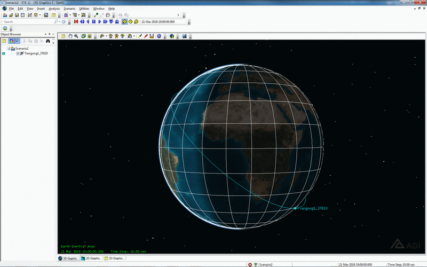Click the View From/To eye icon
Viewport: 427px width, 267px height.
click(x=102, y=36)
